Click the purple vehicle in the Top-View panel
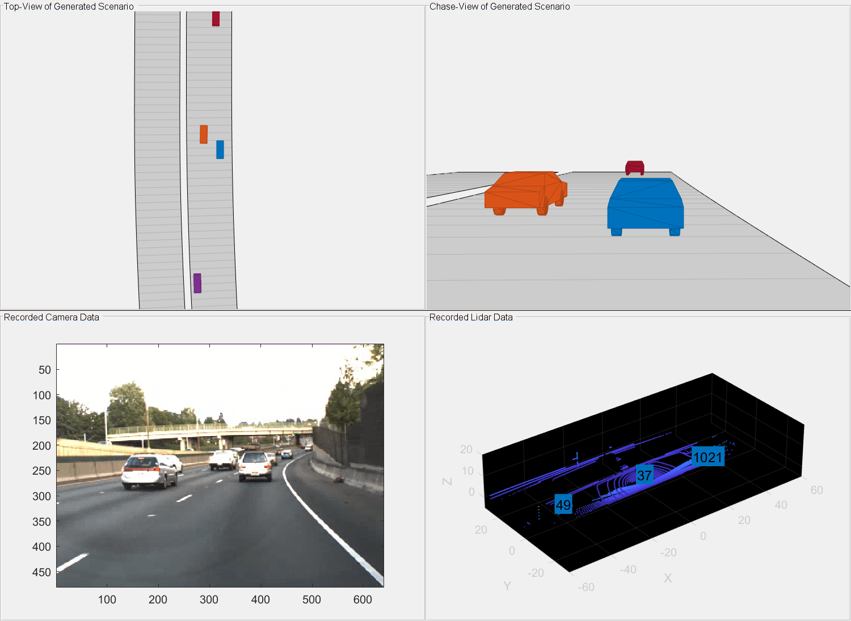This screenshot has width=851, height=621. pos(197,282)
